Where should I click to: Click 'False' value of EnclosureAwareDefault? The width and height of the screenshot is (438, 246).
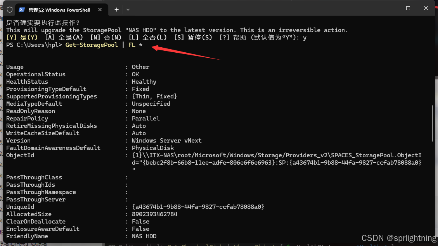point(140,229)
